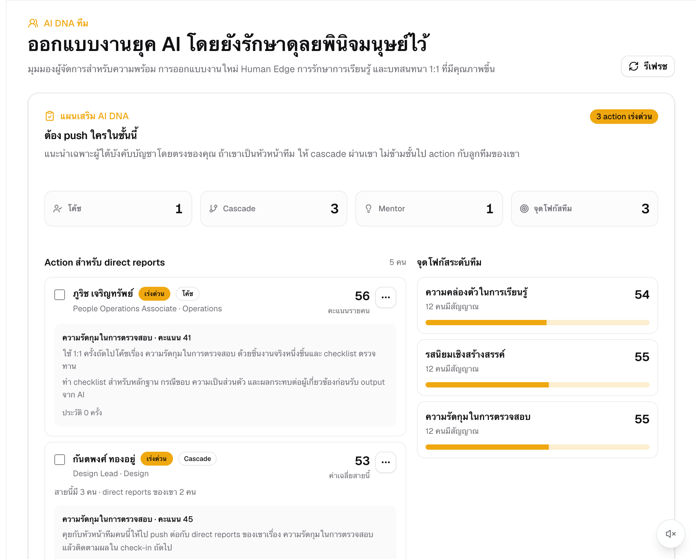Viewport: 696px width, 559px height.
Task: Select the Mentor summary card
Action: coord(429,209)
